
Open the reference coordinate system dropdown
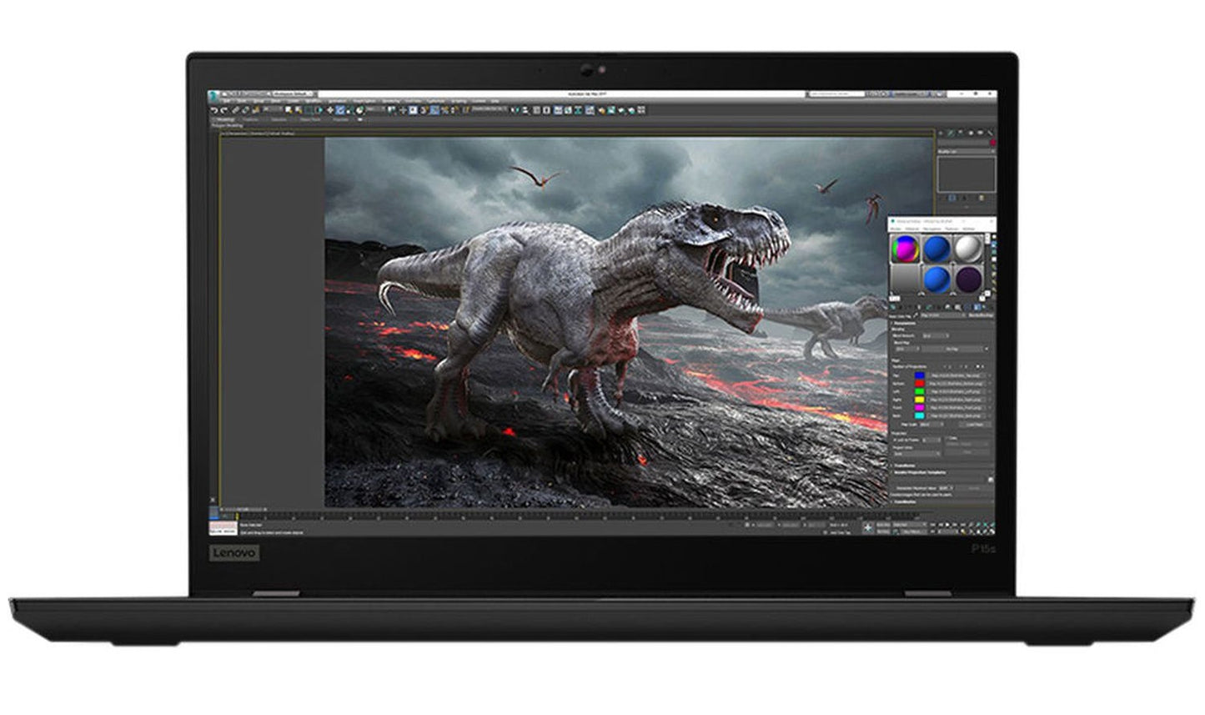pos(377,109)
